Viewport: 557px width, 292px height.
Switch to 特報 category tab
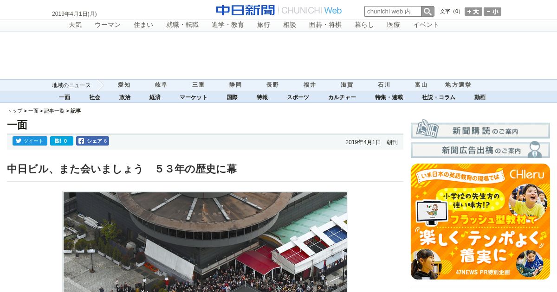[x=262, y=97]
